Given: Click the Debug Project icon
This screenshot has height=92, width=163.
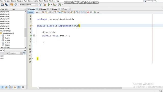Looking at the screenshot, I should [54, 5].
